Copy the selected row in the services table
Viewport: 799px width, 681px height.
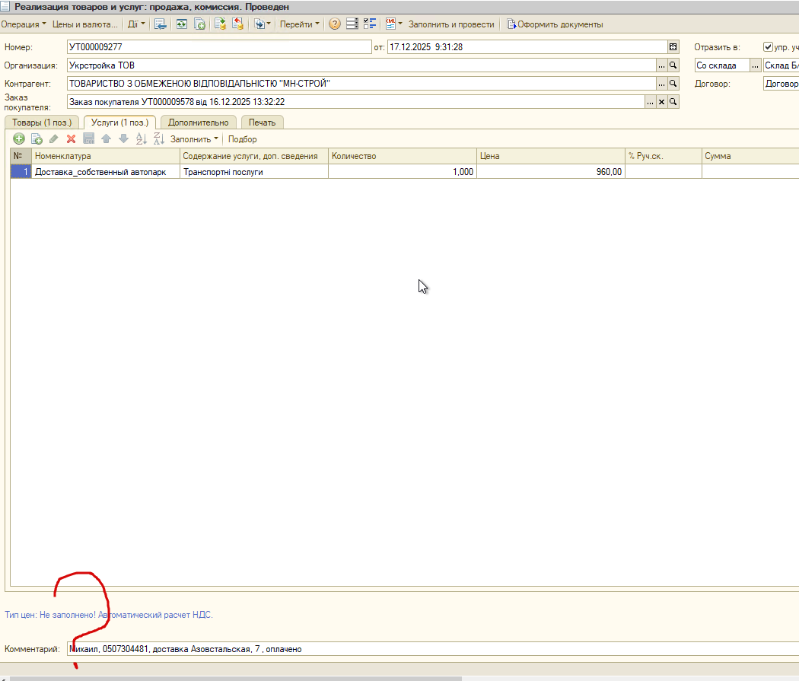[x=37, y=138]
